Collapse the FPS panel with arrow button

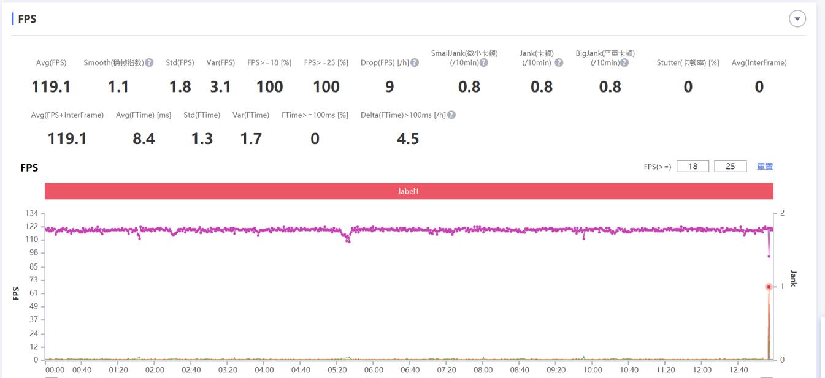pyautogui.click(x=797, y=19)
